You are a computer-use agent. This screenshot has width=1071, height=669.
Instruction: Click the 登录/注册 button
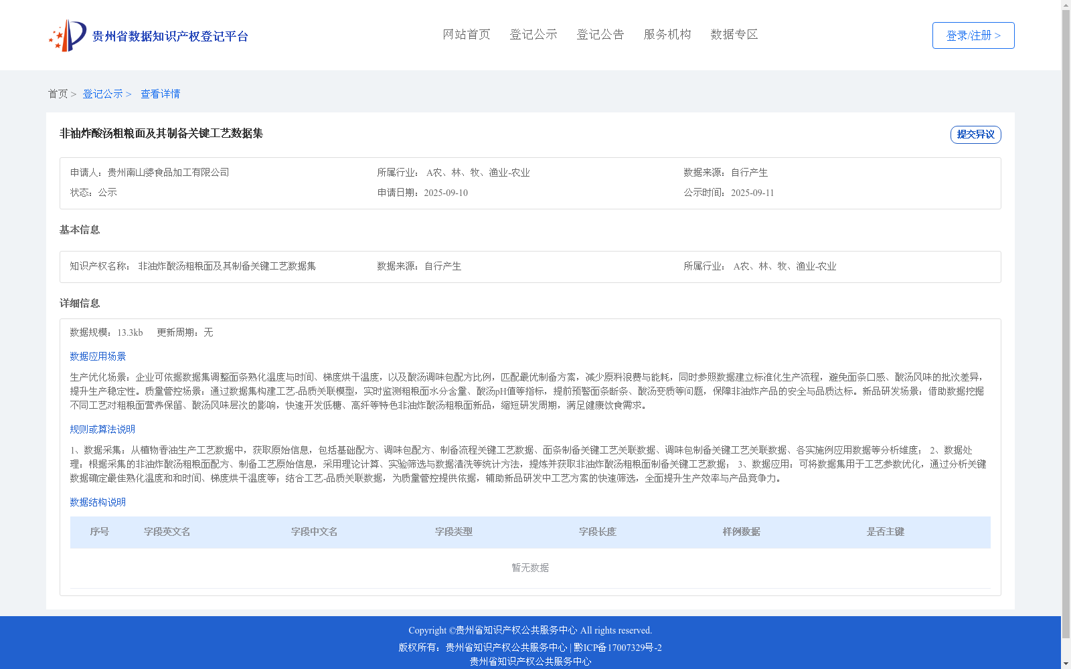(x=973, y=35)
